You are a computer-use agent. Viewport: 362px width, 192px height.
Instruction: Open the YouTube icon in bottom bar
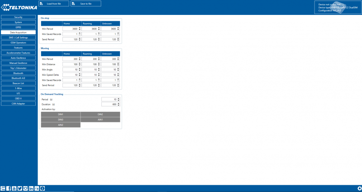click(x=14, y=188)
